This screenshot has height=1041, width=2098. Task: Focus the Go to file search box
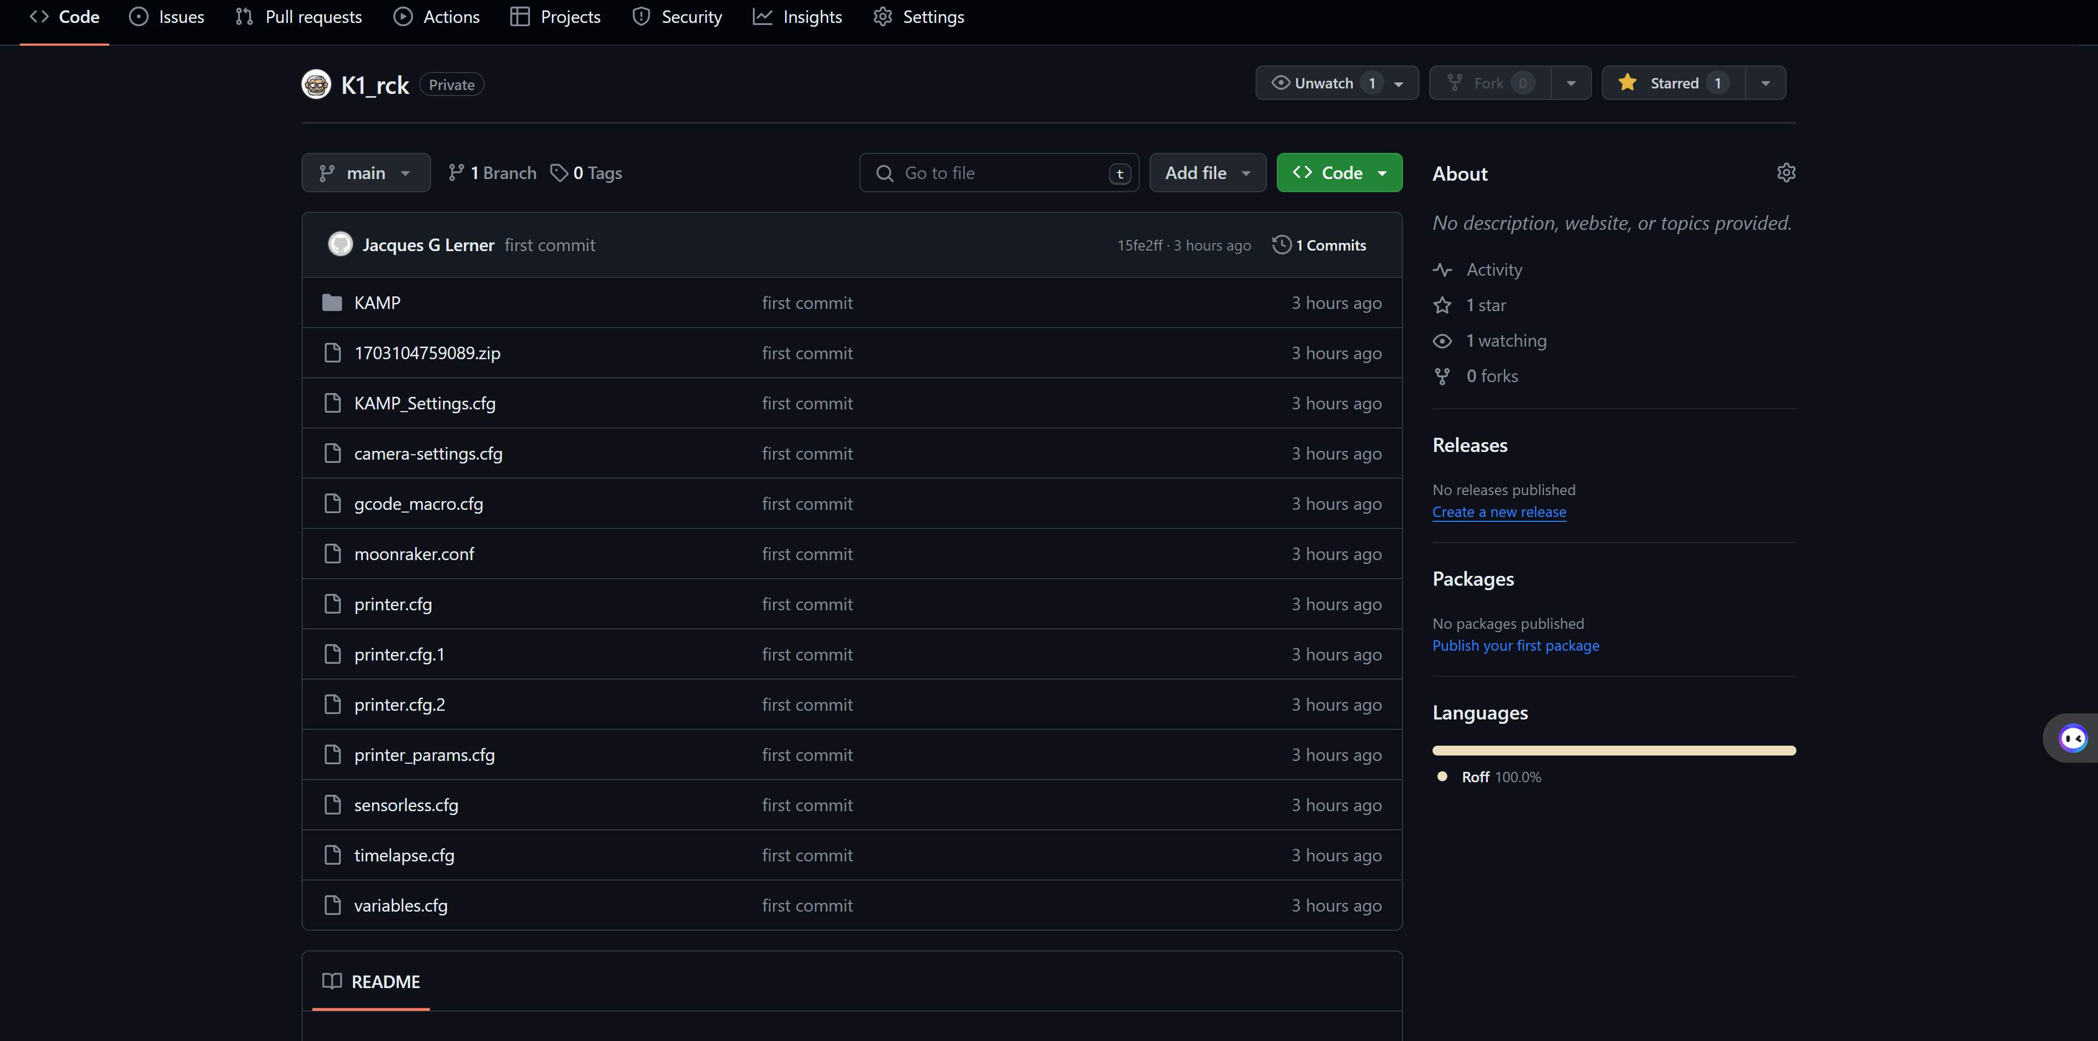[999, 172]
